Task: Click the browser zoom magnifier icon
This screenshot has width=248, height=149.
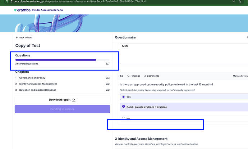Action: tap(234, 1)
